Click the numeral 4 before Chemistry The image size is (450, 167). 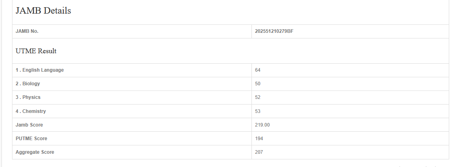pyautogui.click(x=17, y=111)
